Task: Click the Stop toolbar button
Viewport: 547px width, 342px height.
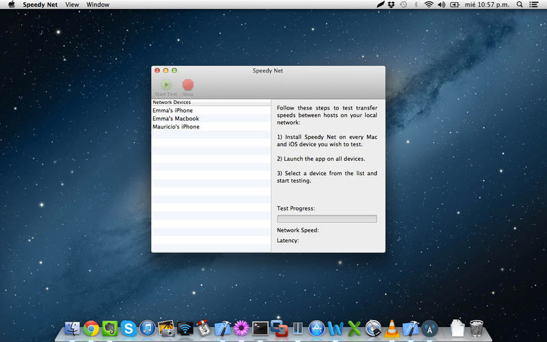Action: point(187,88)
